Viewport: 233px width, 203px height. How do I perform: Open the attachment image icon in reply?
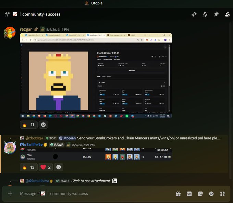[x=114, y=181]
